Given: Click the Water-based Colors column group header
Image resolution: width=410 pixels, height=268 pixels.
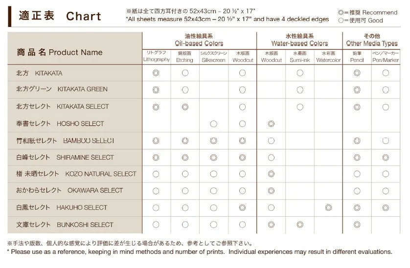Looking at the screenshot, I should [299, 40].
